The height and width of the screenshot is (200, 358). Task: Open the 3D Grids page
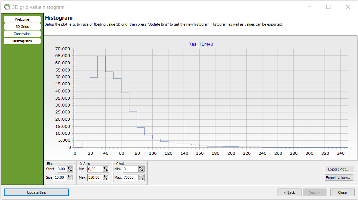pyautogui.click(x=22, y=26)
